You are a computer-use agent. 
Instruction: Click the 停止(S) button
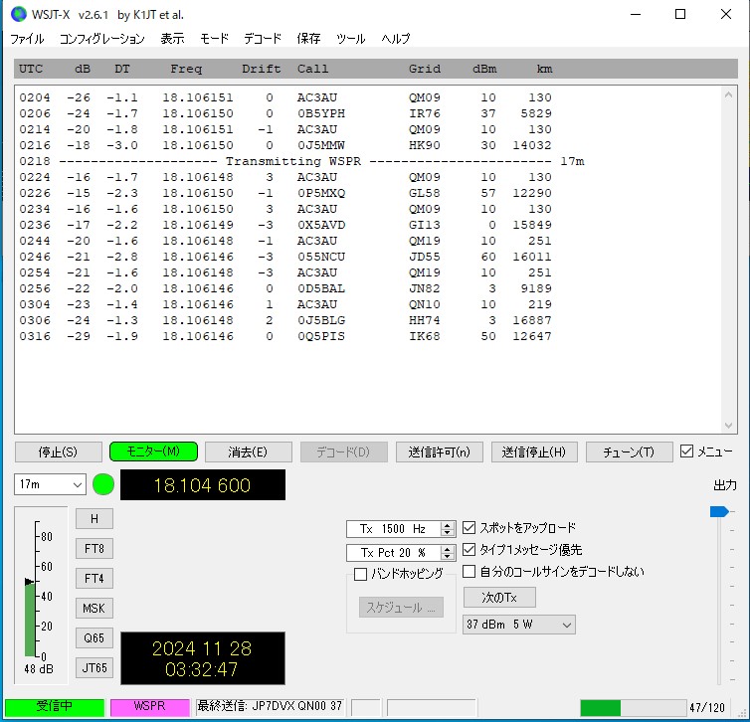pos(59,451)
